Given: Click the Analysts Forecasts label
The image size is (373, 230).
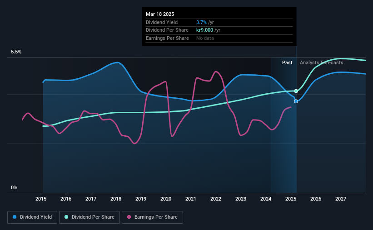Looking at the screenshot, I should pyautogui.click(x=321, y=62).
